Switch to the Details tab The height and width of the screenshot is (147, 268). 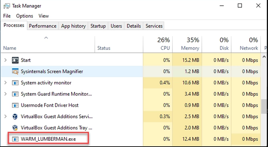(134, 26)
